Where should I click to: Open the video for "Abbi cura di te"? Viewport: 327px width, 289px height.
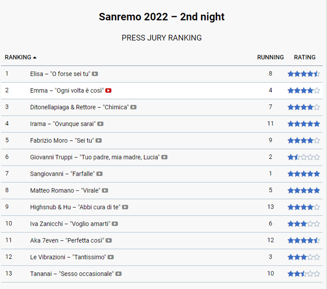125,207
